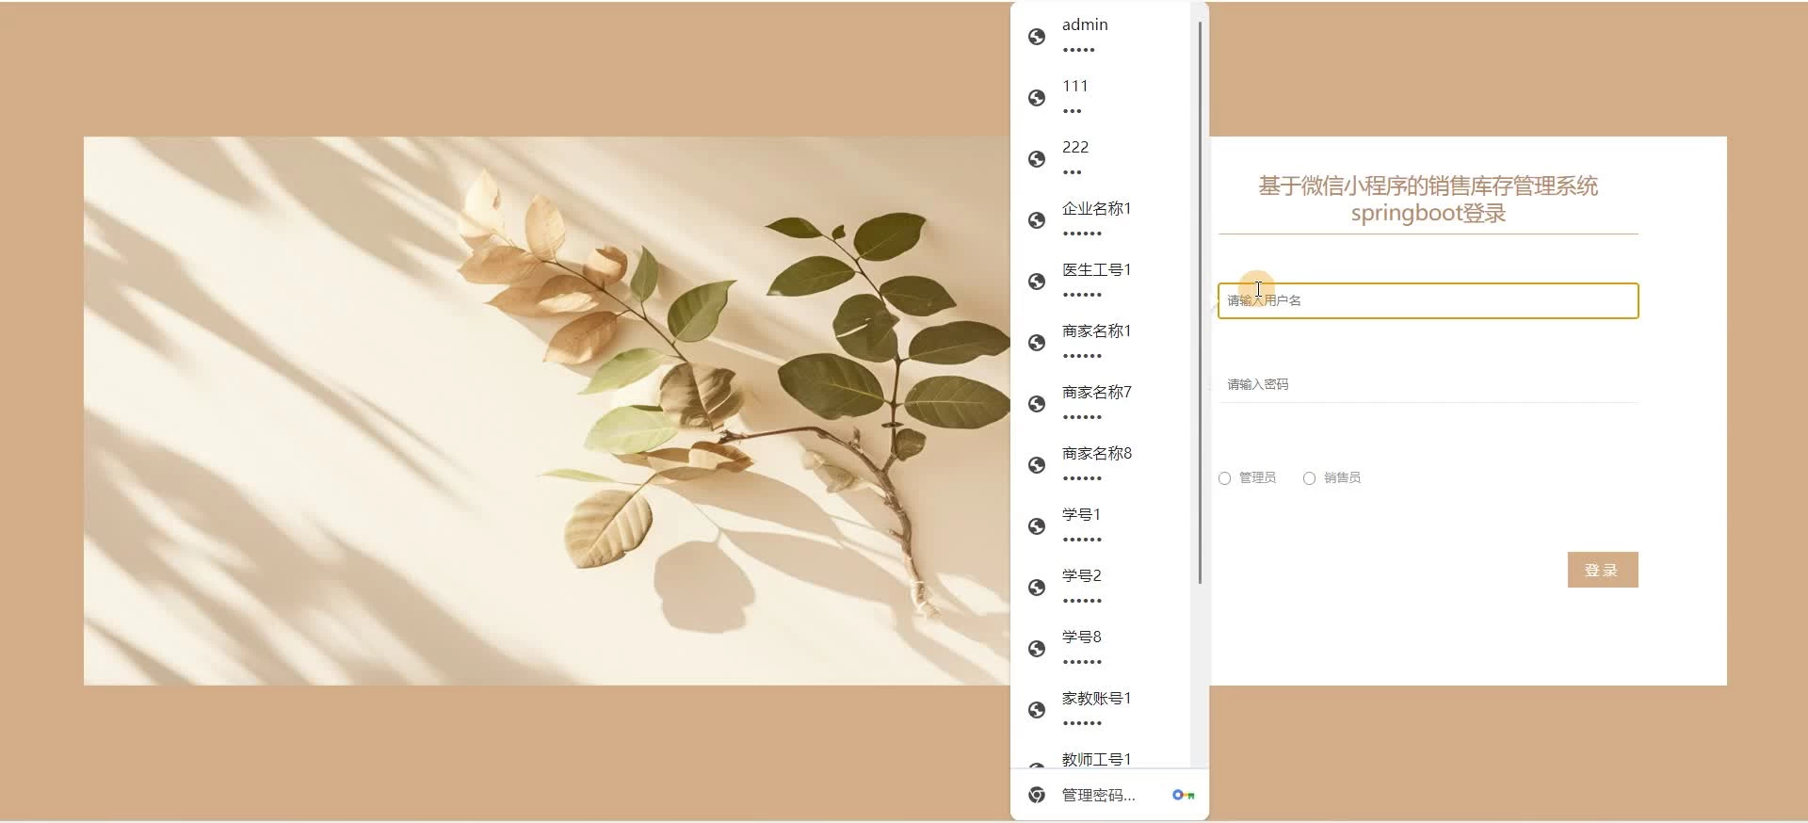Pick the 家教账号1 saved credential

(1101, 710)
